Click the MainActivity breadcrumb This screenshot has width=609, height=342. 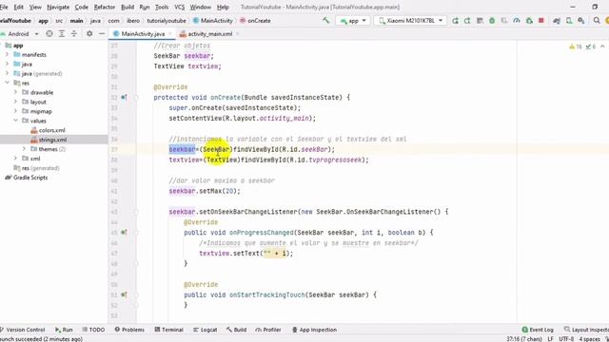[213, 21]
